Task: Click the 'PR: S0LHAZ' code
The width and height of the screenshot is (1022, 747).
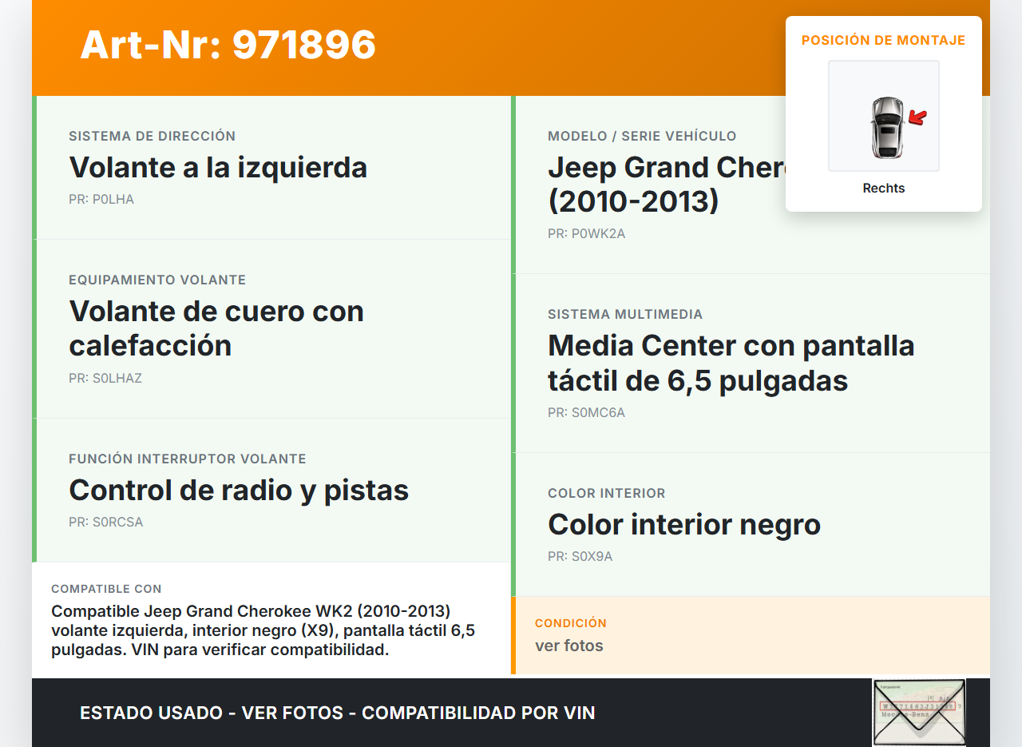Action: (x=105, y=379)
